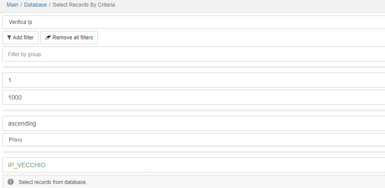Open the Database breadcrumb link
385x188 pixels.
tap(35, 5)
